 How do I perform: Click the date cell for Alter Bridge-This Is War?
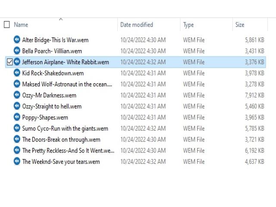pos(143,40)
